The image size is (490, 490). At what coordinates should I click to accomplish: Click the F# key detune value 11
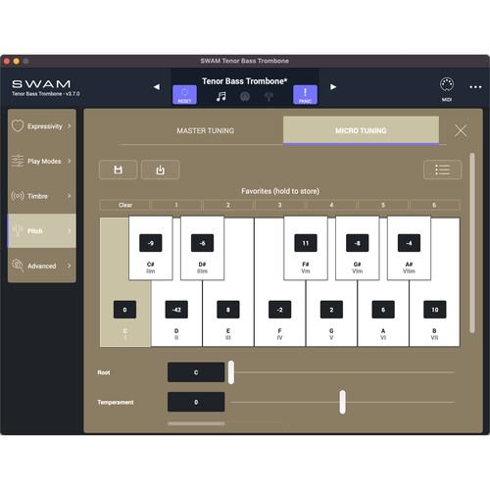(x=306, y=243)
